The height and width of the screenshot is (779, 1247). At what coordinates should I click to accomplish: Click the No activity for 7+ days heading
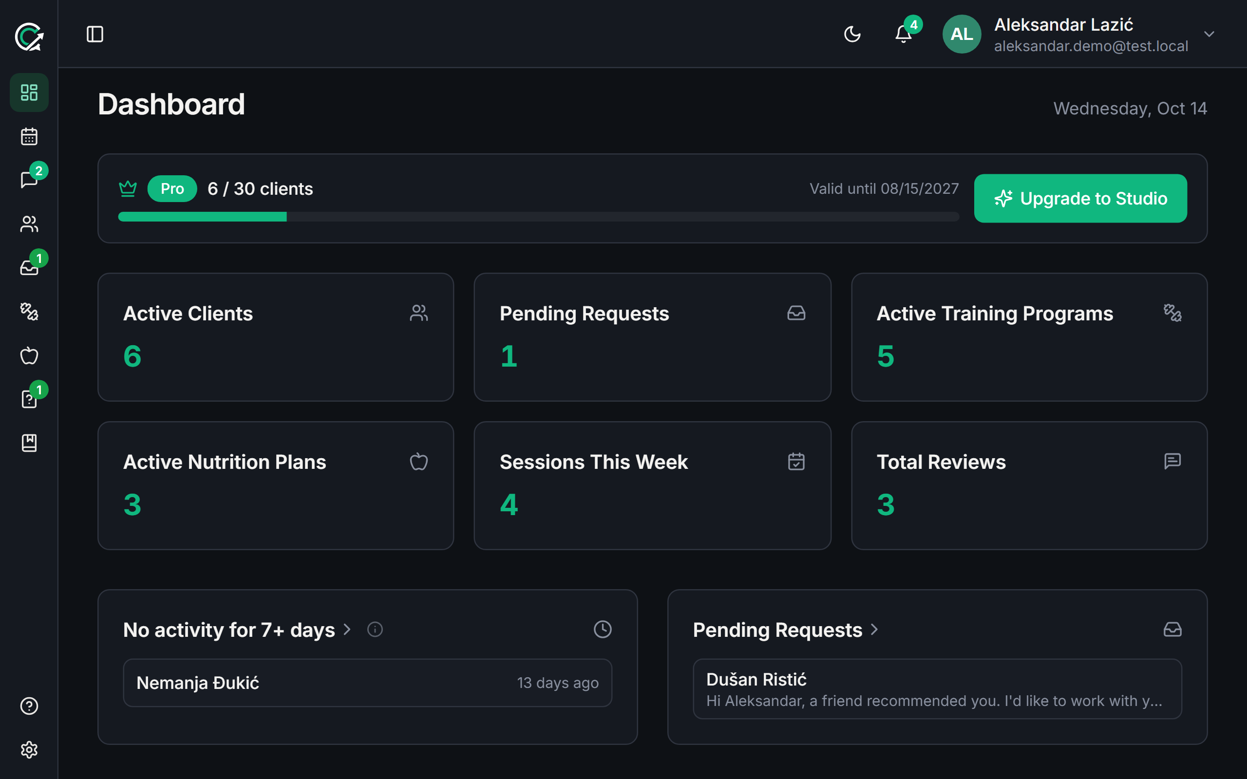click(229, 630)
